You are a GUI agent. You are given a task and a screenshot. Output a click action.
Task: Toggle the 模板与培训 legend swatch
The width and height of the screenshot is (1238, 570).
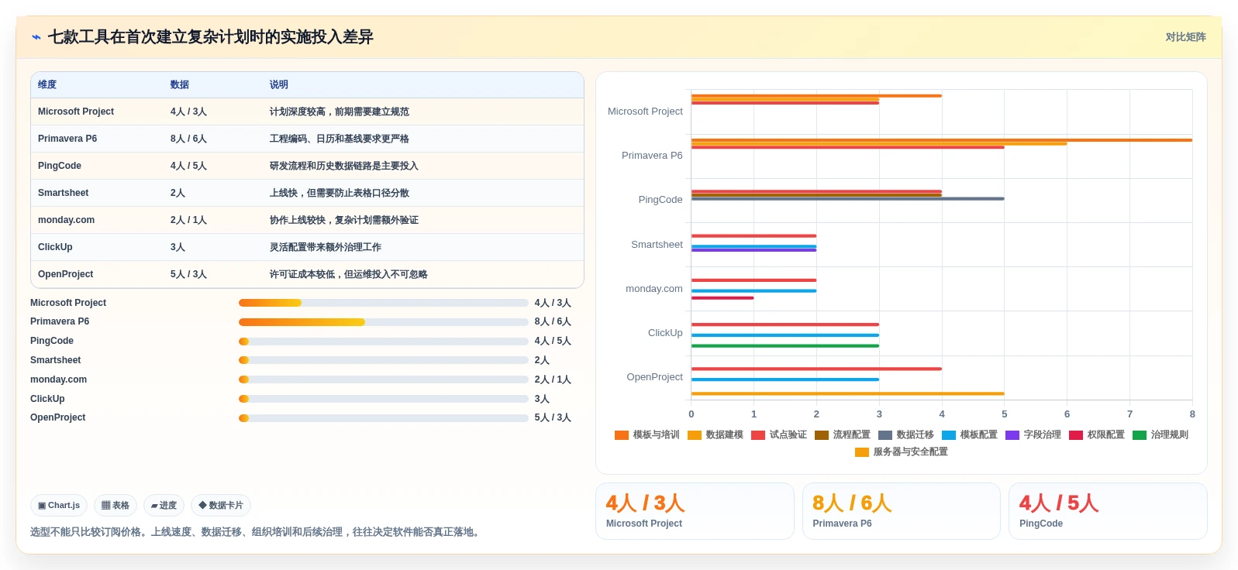622,435
